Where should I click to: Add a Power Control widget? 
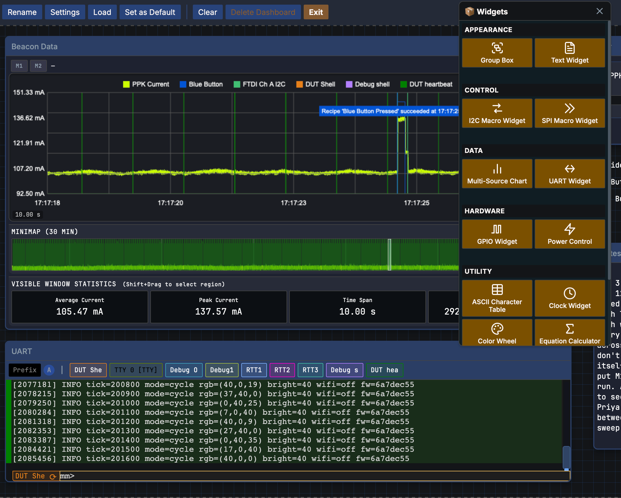click(x=570, y=234)
